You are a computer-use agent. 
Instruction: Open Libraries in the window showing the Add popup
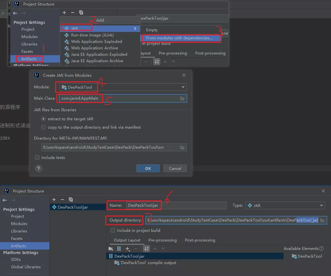click(29, 44)
